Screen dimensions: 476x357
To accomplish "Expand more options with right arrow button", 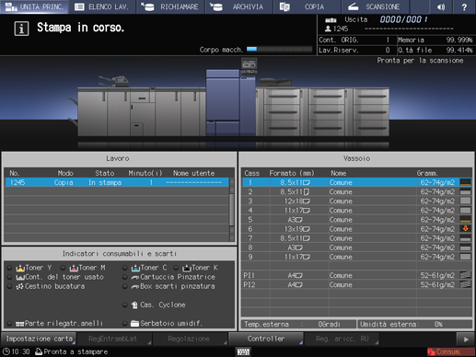I will 466,340.
